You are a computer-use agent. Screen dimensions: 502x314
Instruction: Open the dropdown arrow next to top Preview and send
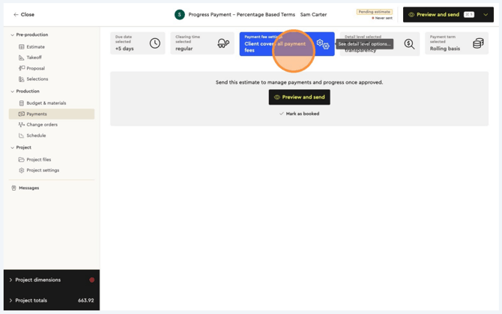486,14
